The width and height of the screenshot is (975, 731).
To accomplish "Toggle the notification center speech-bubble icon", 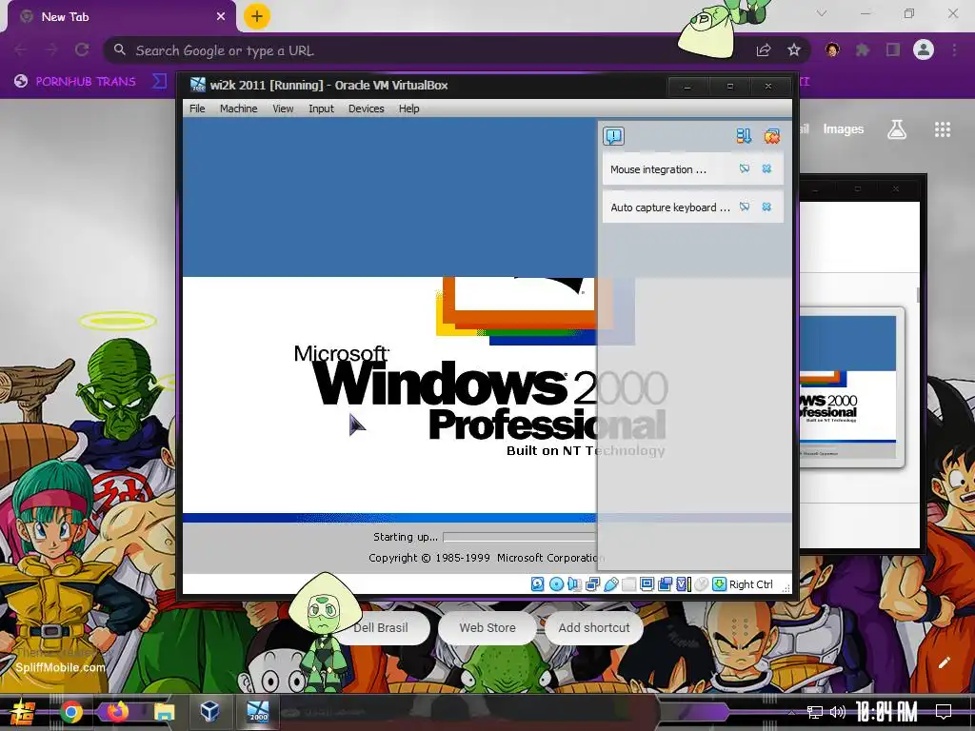I will 614,136.
